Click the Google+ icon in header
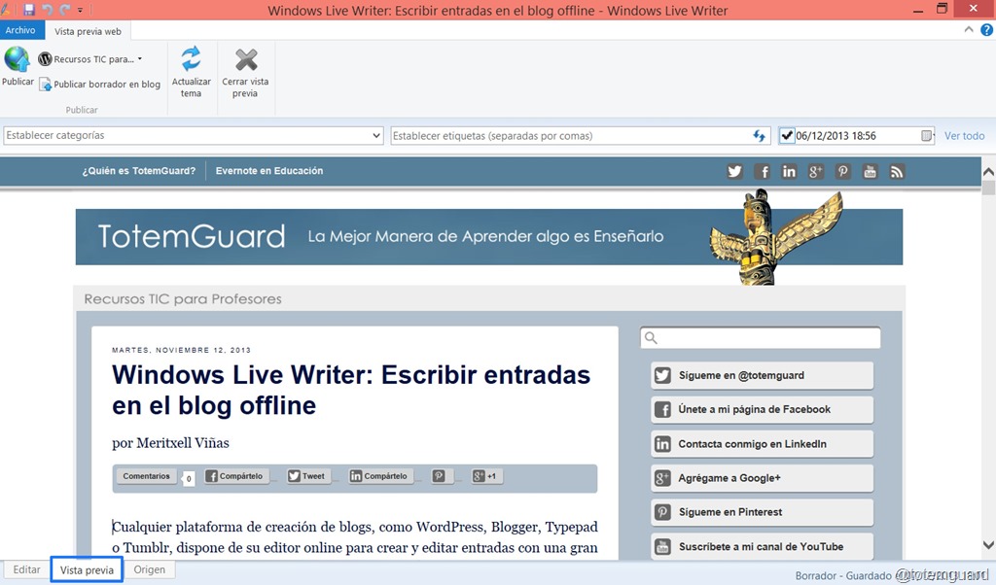The image size is (996, 585). coord(816,171)
